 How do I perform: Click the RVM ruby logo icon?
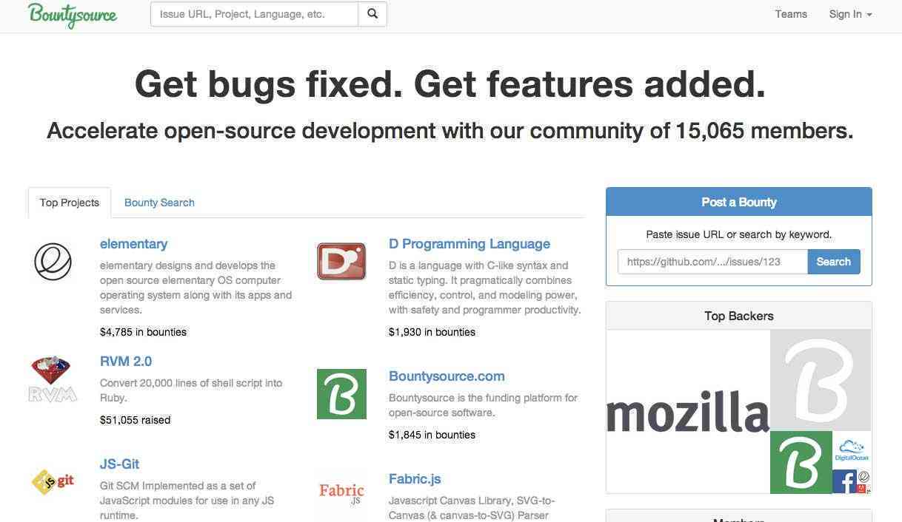[53, 379]
